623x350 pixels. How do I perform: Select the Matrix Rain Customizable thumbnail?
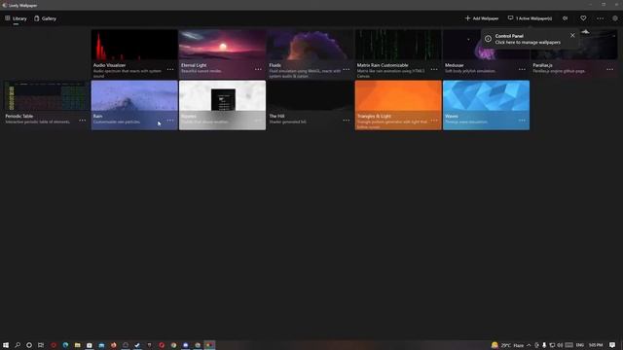[x=398, y=45]
